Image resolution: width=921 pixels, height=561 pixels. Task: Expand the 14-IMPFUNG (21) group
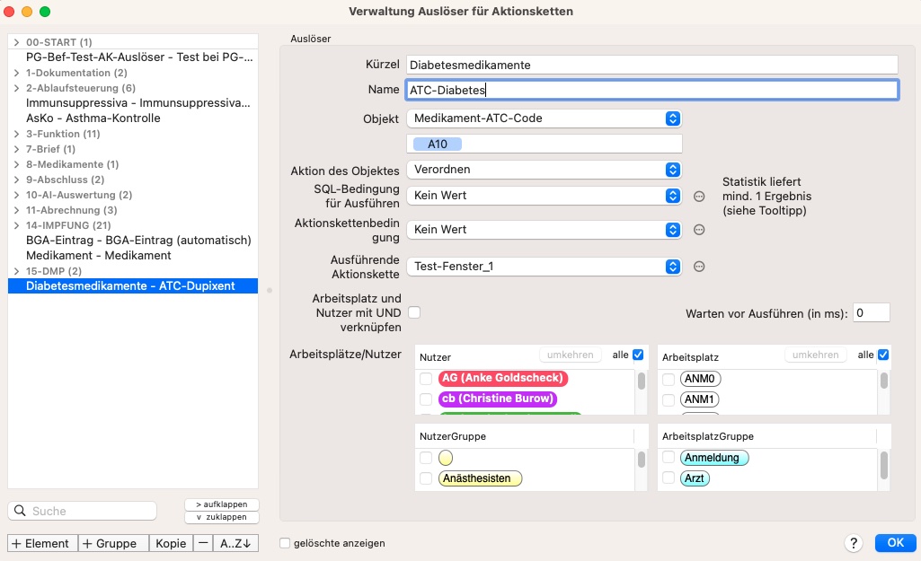[16, 225]
